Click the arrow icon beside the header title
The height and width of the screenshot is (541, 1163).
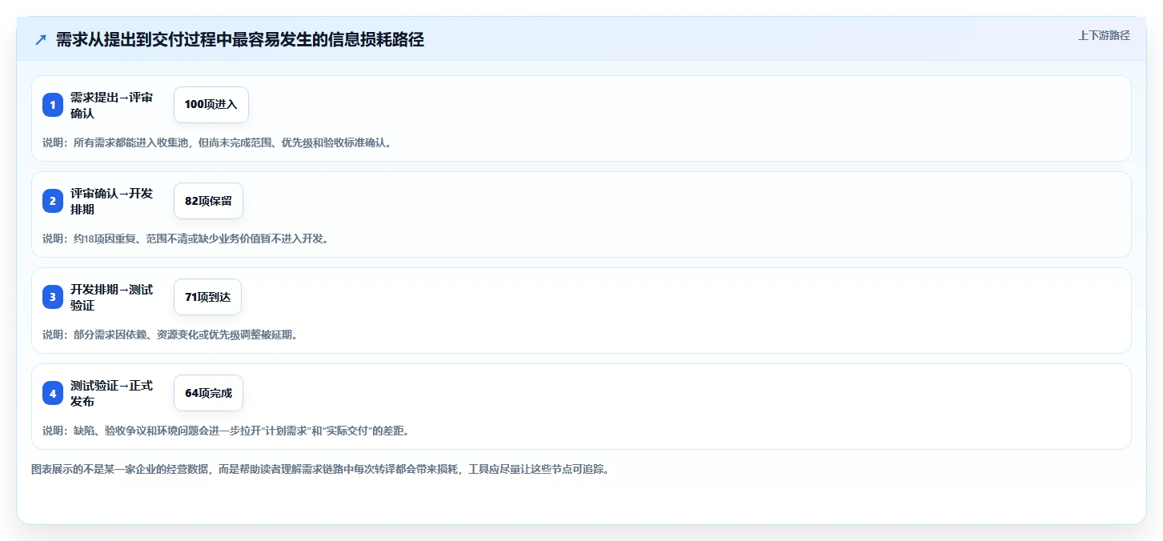(x=41, y=40)
